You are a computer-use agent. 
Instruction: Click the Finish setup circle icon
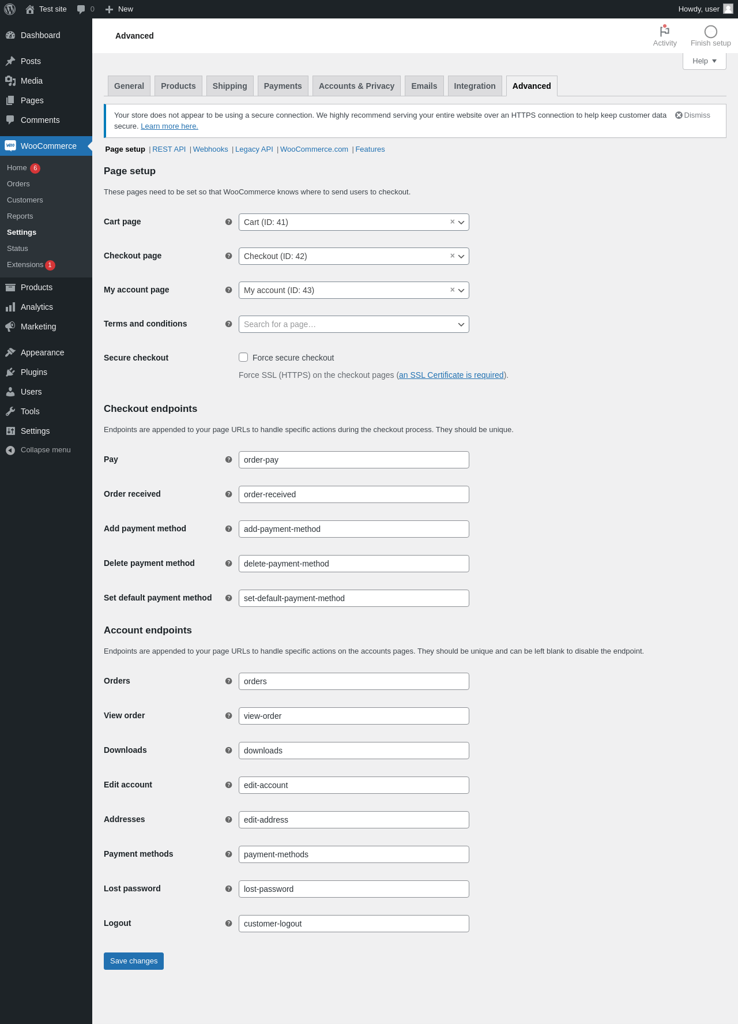[710, 32]
